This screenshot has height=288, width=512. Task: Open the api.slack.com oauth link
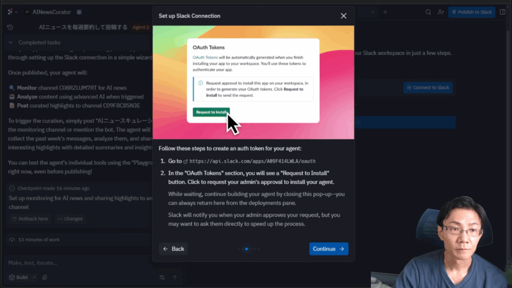coord(252,161)
